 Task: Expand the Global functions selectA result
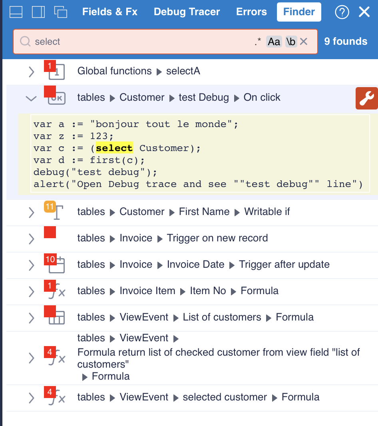32,72
